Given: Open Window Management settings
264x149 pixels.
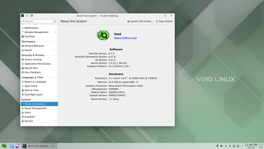Looking at the screenshot, I should click(x=39, y=32).
